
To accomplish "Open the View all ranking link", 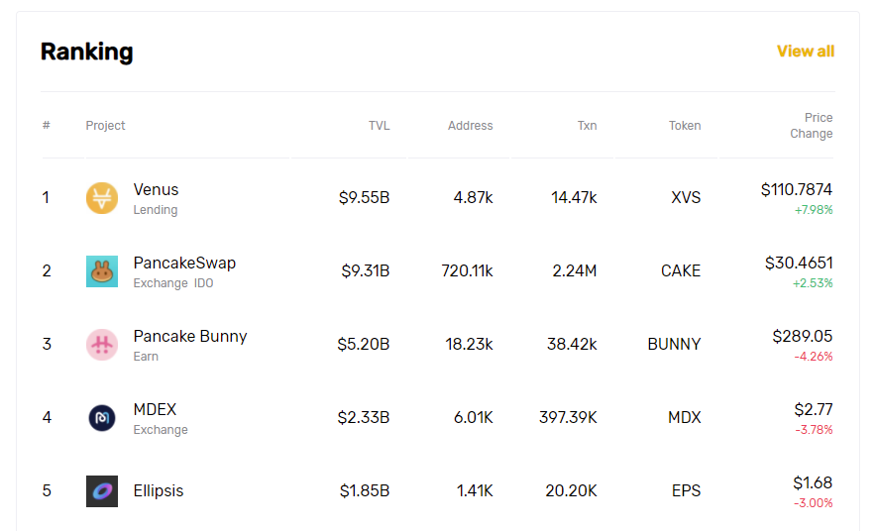I will [x=806, y=52].
